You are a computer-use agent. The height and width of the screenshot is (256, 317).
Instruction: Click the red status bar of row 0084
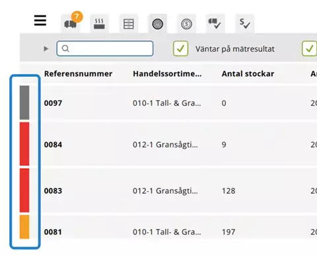click(x=24, y=144)
